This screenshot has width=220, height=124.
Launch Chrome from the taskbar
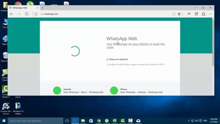click(x=99, y=121)
